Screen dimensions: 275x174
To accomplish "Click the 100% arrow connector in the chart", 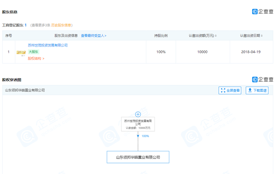I will (138, 136).
